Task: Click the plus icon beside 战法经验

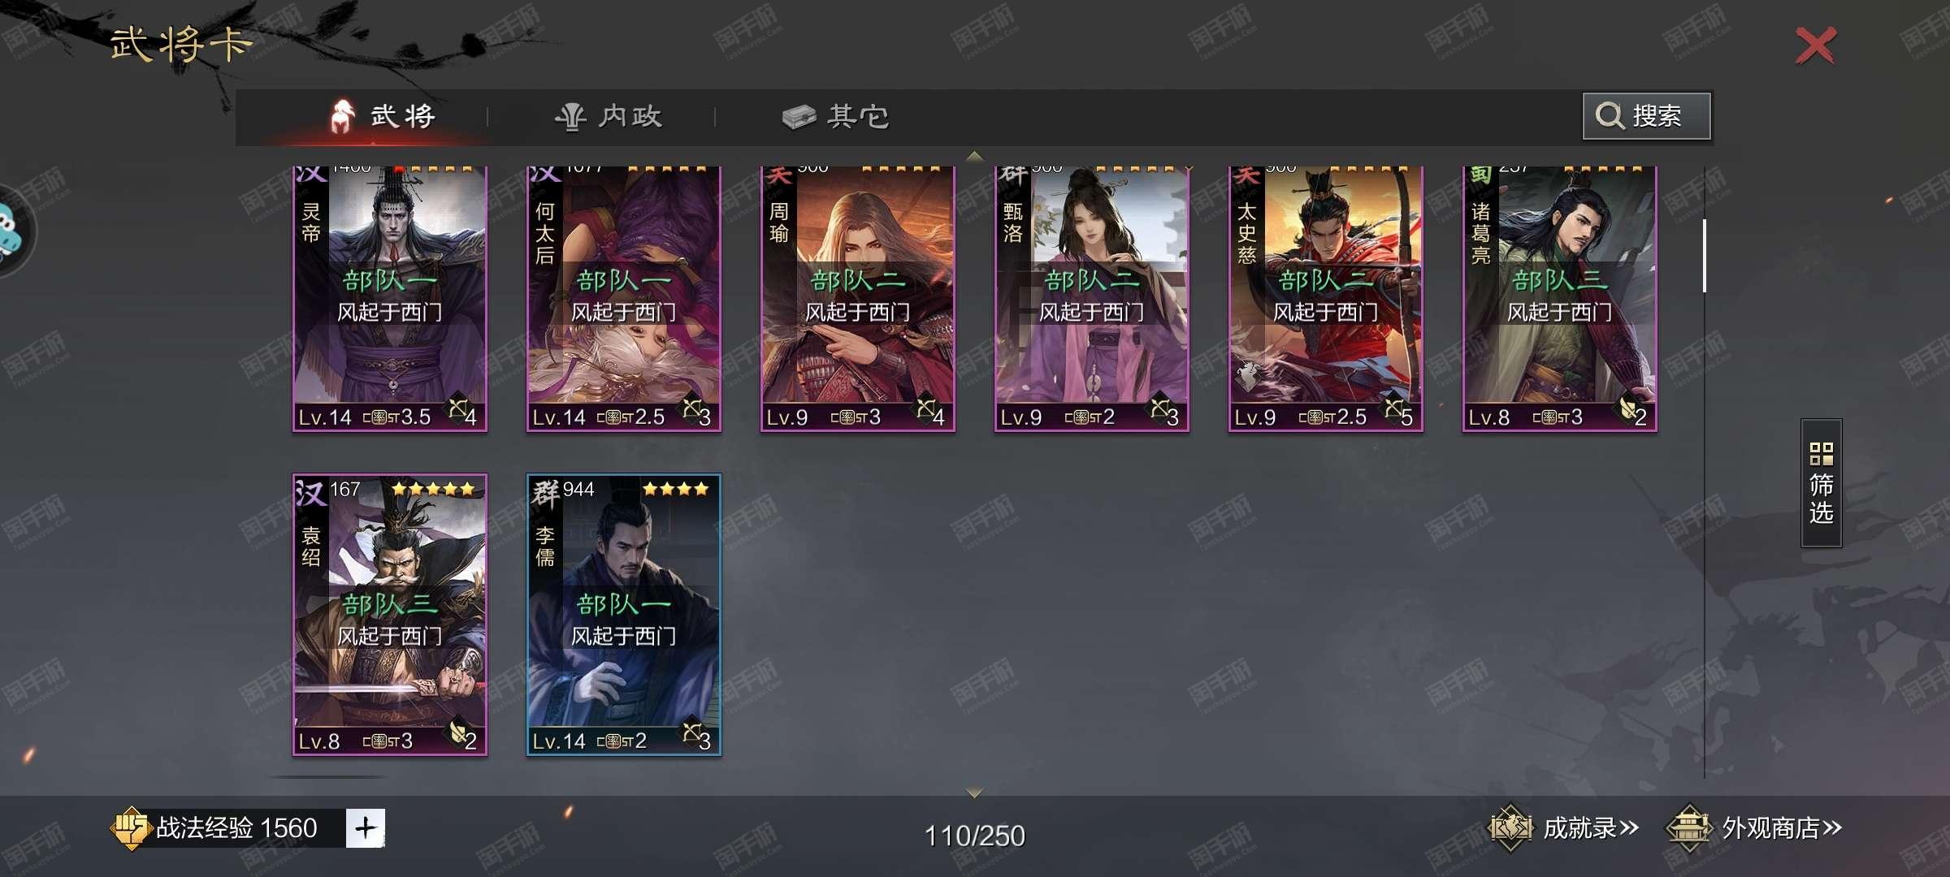Action: coord(365,828)
